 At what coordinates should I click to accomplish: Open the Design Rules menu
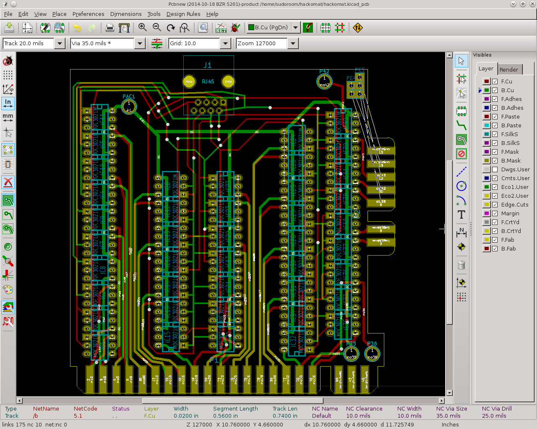coord(183,14)
